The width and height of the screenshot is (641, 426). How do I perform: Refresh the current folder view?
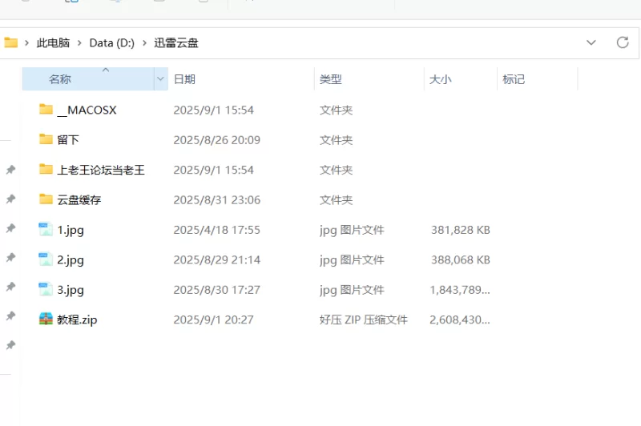623,42
